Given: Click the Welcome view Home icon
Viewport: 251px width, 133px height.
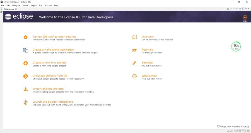Looking at the screenshot, I should pos(228,9).
